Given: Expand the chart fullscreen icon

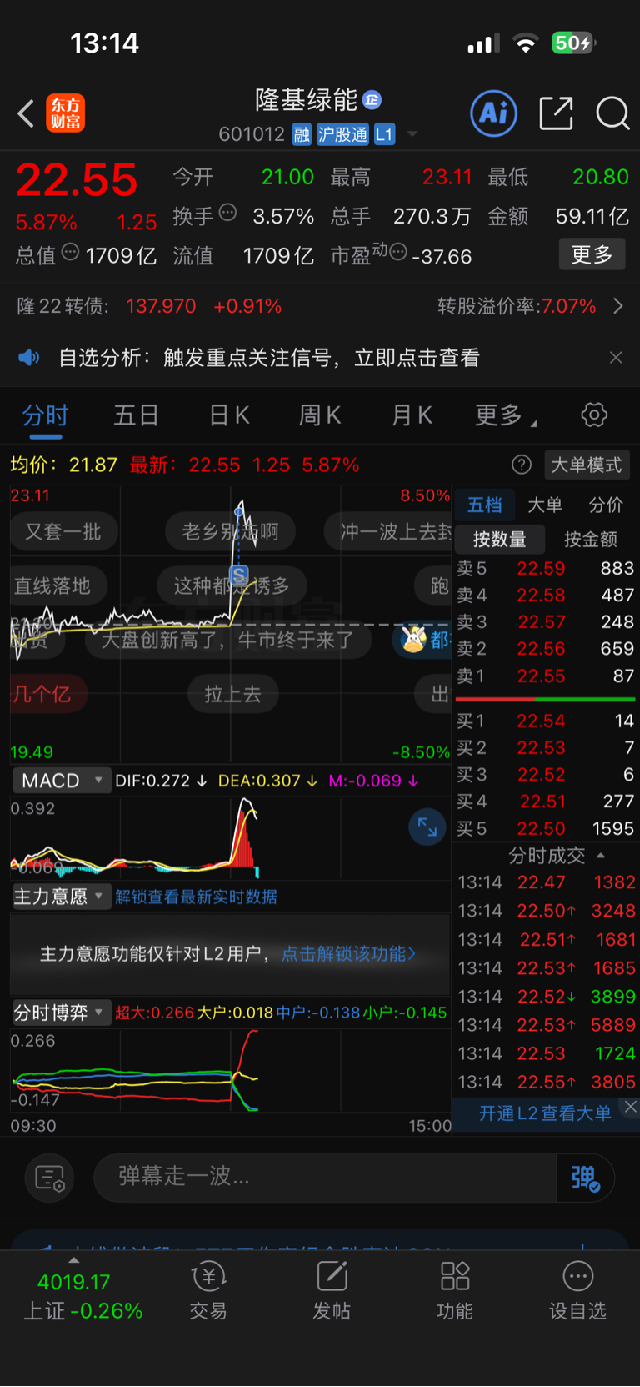Looking at the screenshot, I should coord(427,827).
